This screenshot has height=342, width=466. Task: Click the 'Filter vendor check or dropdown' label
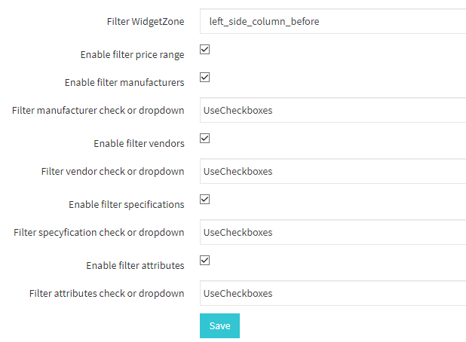coord(112,171)
